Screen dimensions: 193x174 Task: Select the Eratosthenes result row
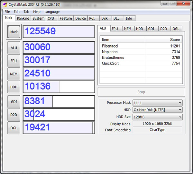point(141,57)
